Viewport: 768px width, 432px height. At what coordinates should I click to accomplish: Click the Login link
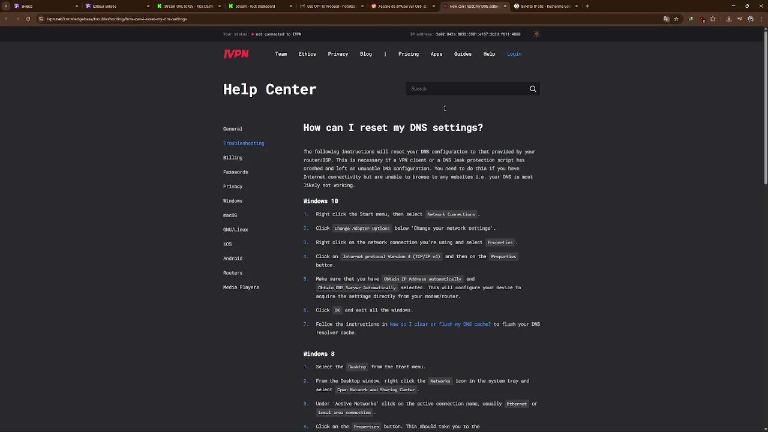pyautogui.click(x=514, y=54)
